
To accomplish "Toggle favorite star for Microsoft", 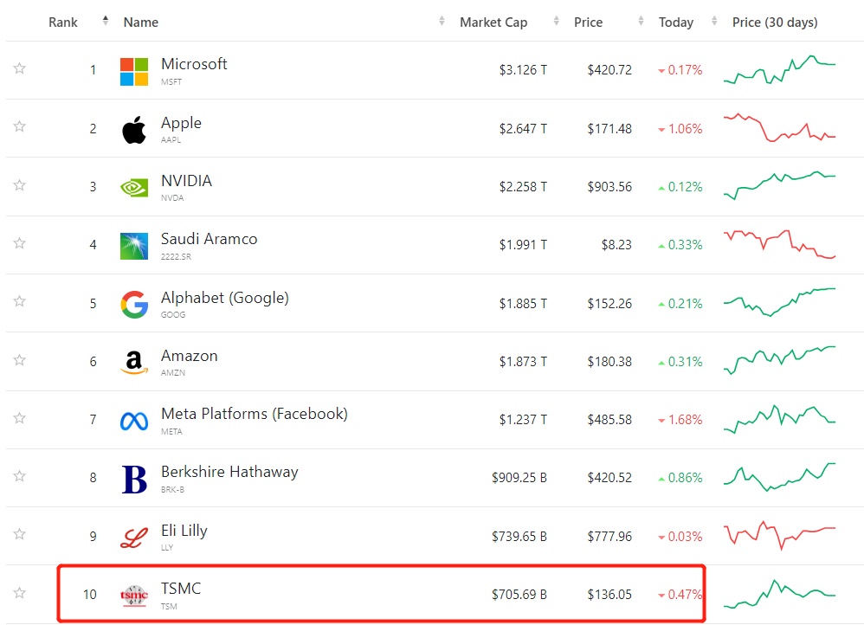I will [19, 68].
